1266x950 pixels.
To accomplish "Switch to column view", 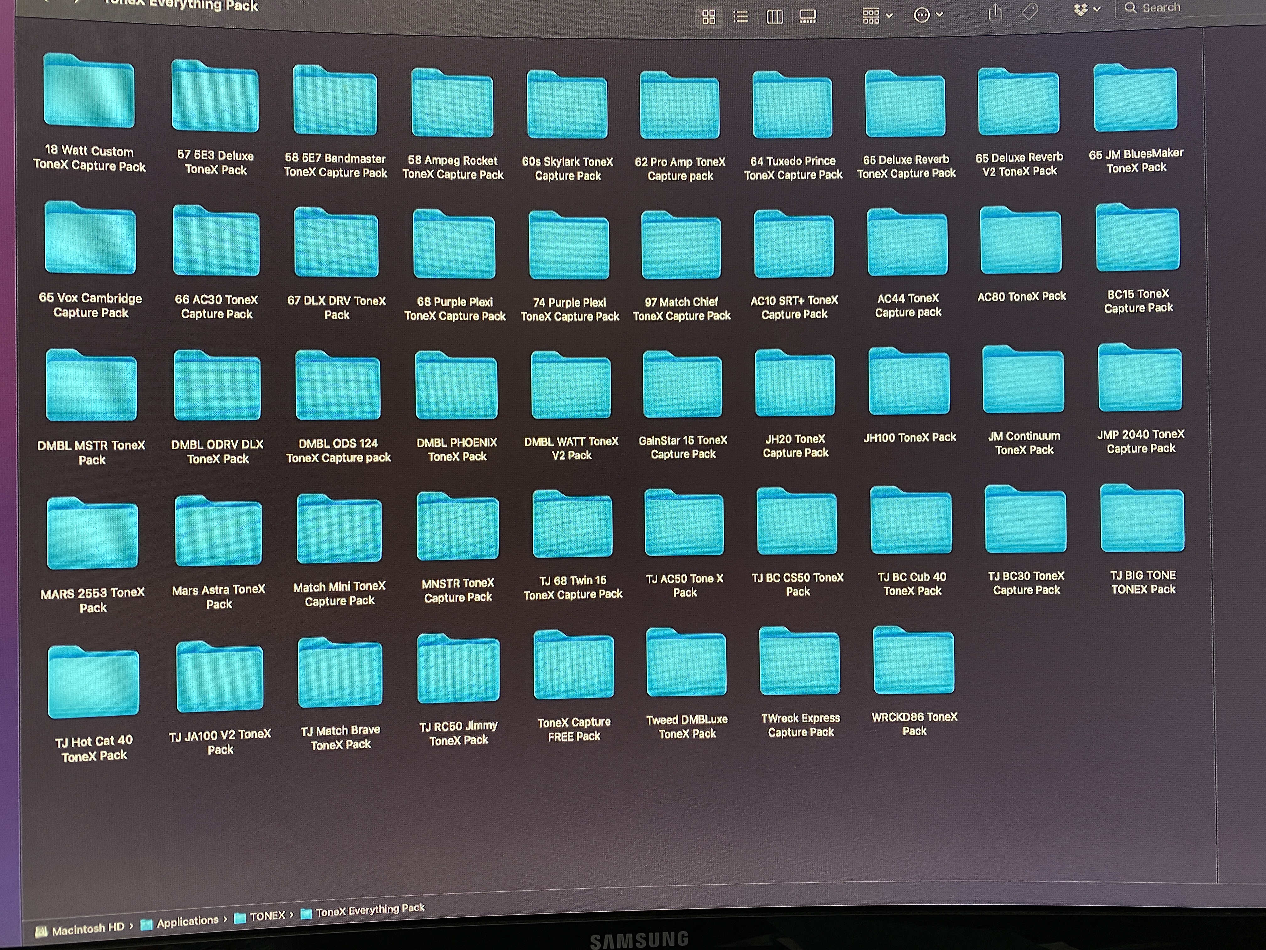I will pos(774,17).
